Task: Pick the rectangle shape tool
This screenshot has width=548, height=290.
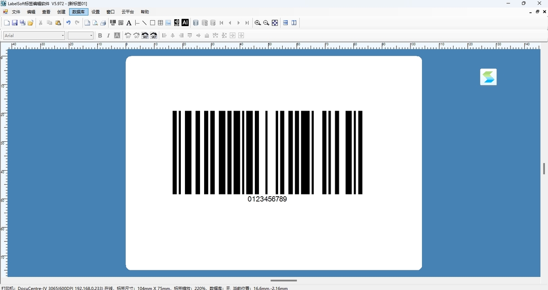Action: tap(153, 23)
